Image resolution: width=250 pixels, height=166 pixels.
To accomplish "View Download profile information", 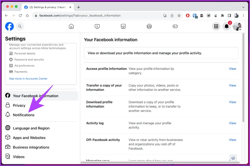I will tap(232, 102).
